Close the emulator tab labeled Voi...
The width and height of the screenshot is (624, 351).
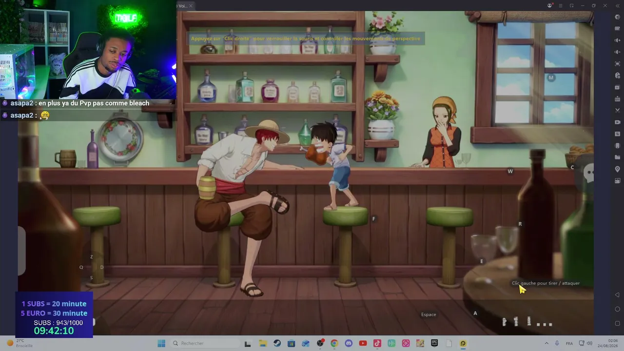(x=191, y=6)
